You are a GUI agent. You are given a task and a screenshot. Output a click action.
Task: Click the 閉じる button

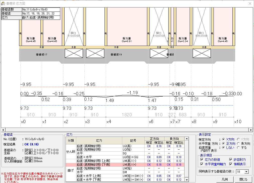pos(243,179)
